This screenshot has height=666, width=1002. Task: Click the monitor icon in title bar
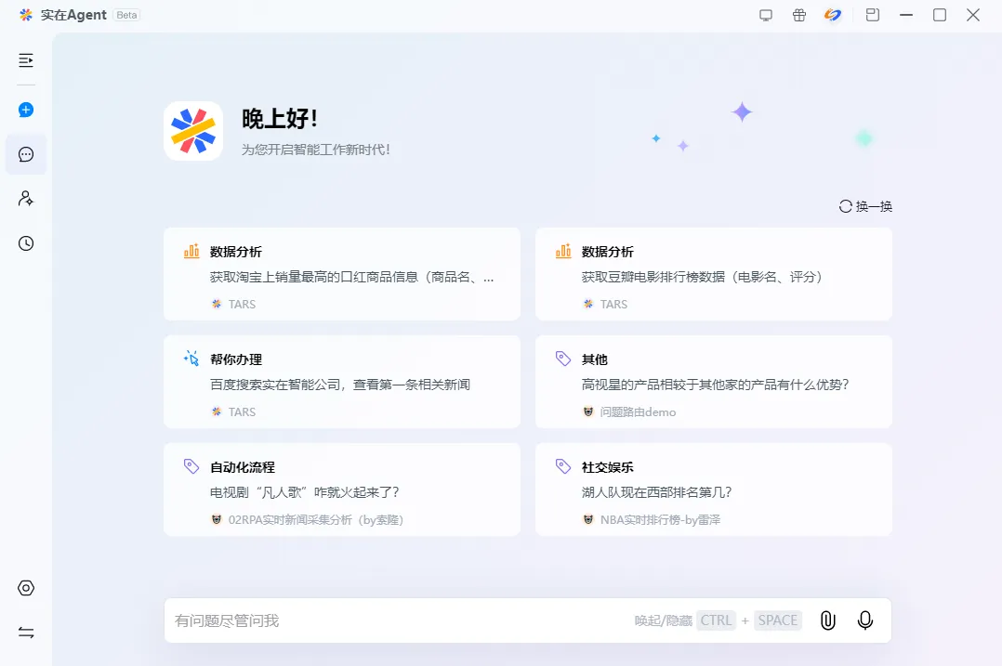(x=766, y=15)
